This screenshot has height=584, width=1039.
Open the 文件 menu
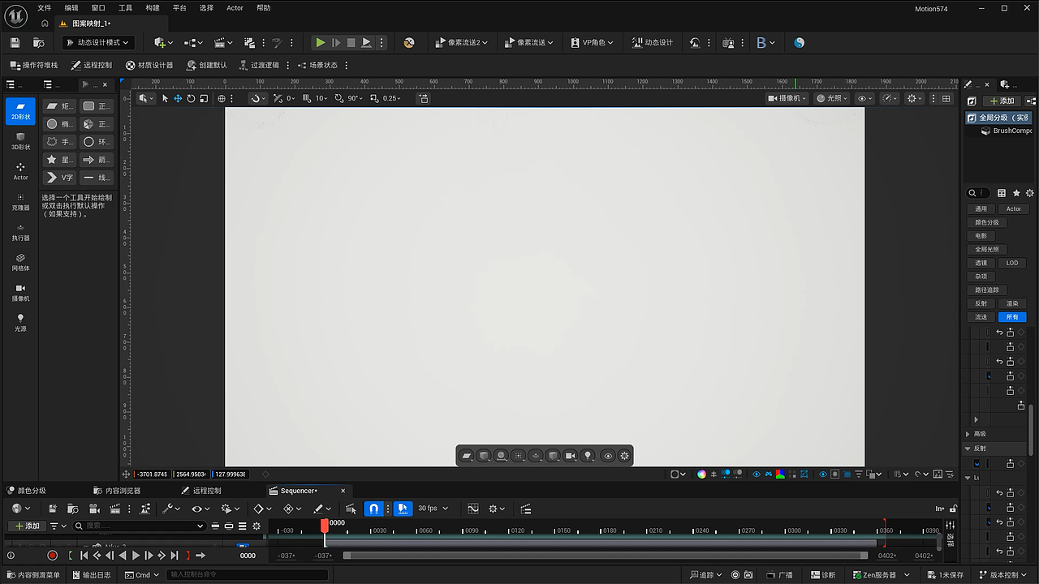click(44, 8)
